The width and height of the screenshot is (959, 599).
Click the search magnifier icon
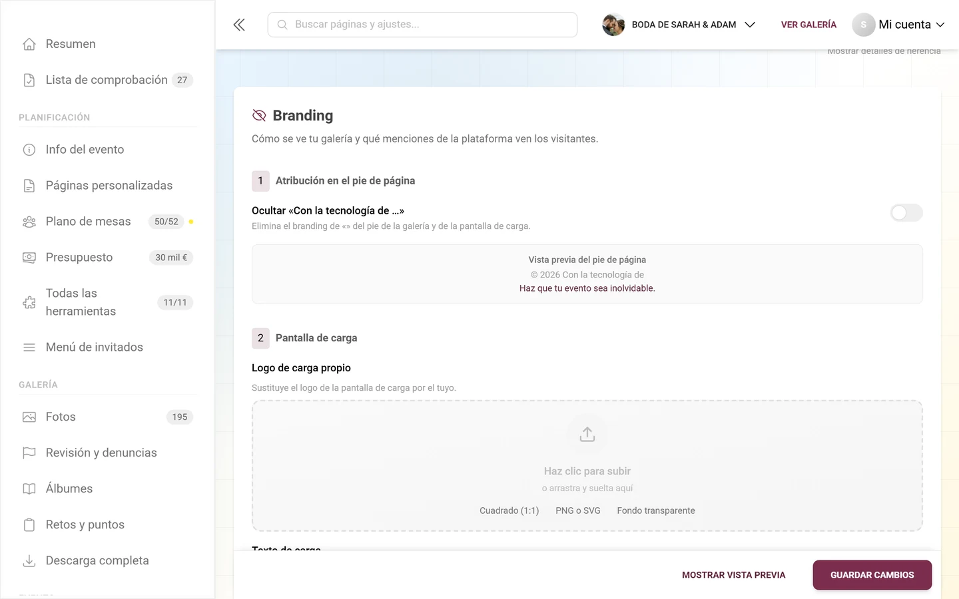pos(282,25)
